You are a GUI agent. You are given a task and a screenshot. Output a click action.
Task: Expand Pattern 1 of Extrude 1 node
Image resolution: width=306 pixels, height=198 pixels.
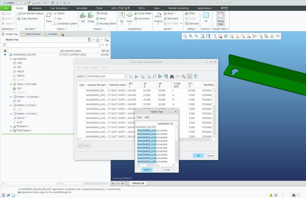(11, 97)
